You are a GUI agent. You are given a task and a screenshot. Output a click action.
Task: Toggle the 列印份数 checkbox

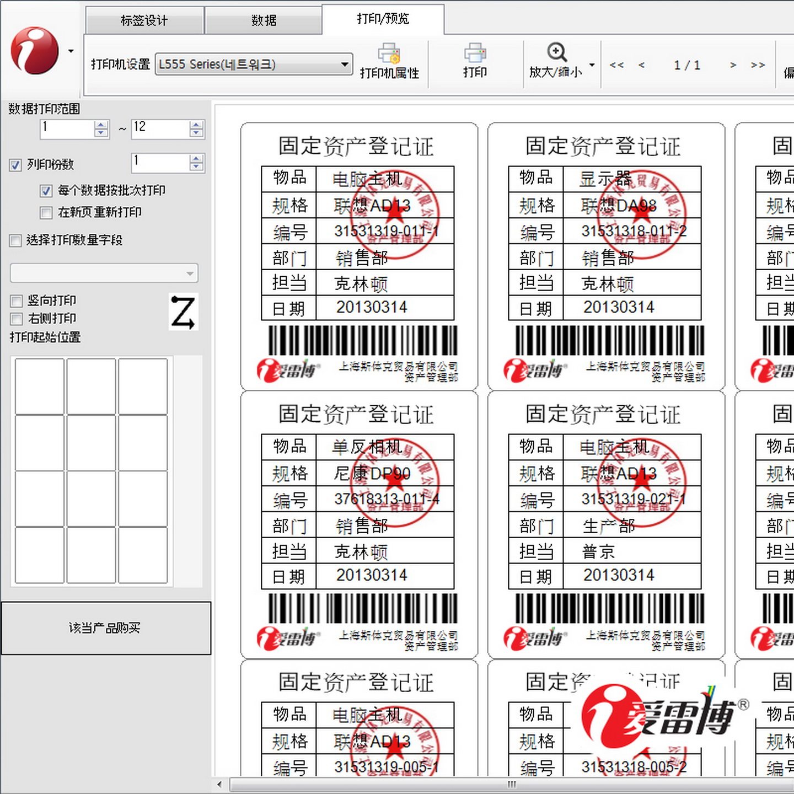pos(15,165)
